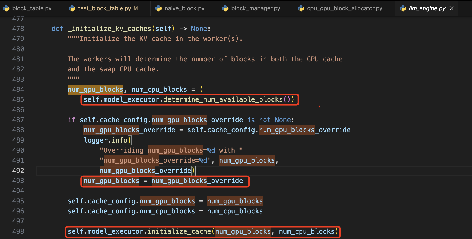The width and height of the screenshot is (472, 239).
Task: Click num_cpu_blocks on line 484
Action: (159, 89)
